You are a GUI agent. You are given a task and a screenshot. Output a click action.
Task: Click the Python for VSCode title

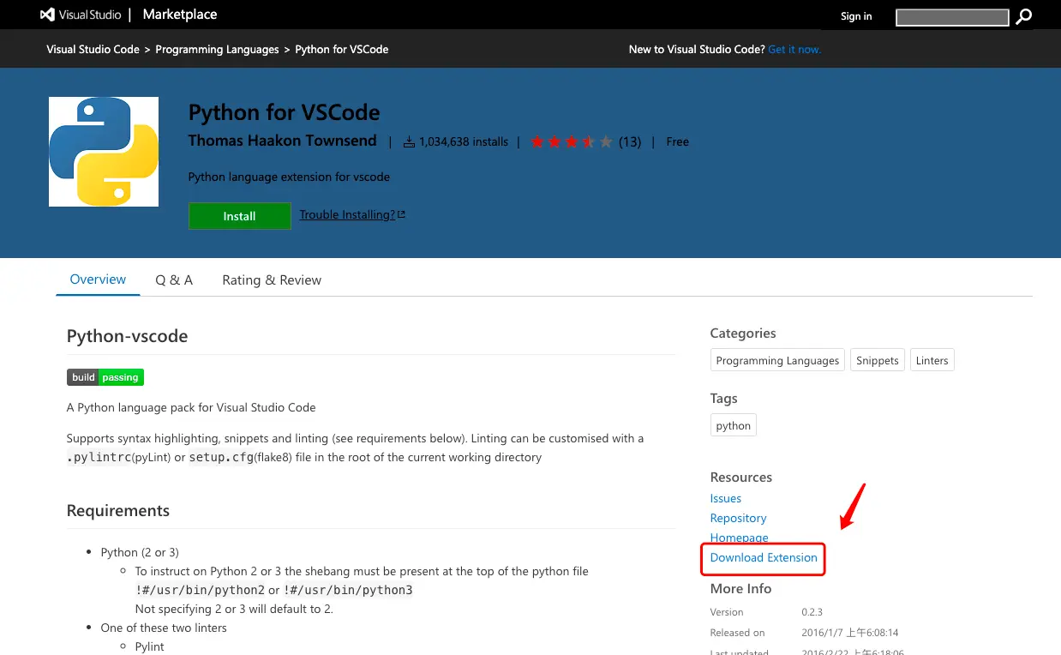point(284,112)
